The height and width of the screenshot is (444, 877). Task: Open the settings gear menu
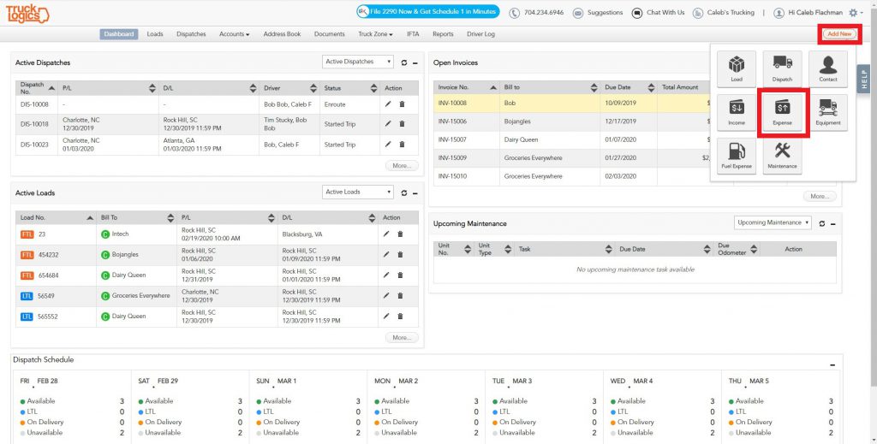click(x=856, y=12)
